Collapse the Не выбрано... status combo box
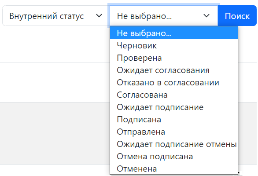The image size is (258, 176). pos(164,16)
